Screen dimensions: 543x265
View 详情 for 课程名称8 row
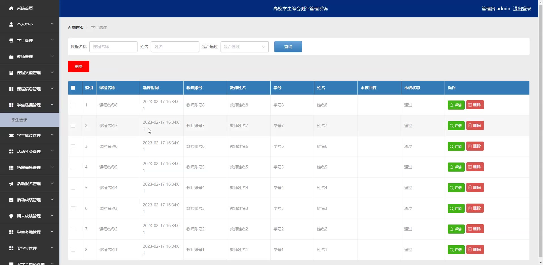(x=456, y=105)
